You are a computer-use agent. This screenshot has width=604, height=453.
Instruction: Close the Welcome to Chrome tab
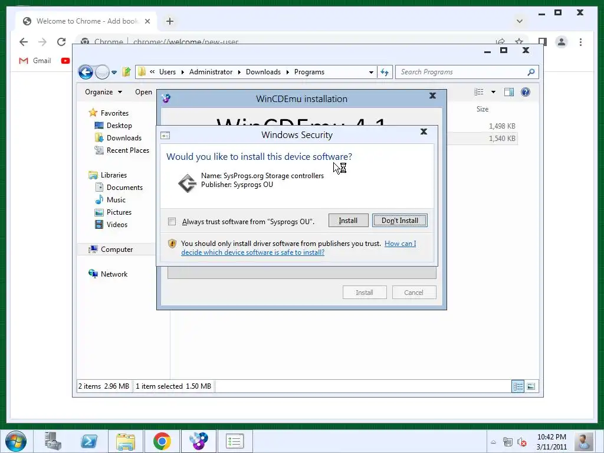[x=147, y=21]
